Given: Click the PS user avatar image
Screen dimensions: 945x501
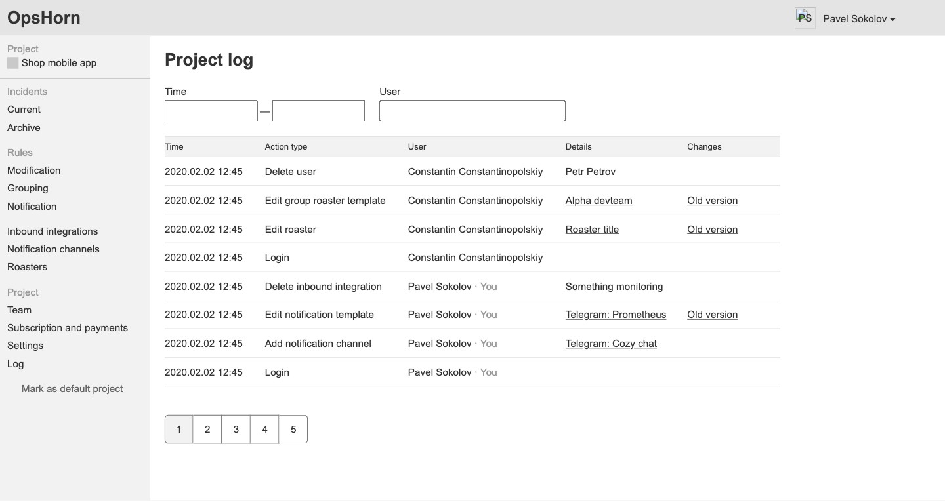Looking at the screenshot, I should point(805,18).
